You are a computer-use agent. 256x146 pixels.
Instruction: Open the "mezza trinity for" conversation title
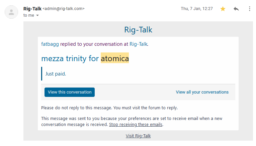coord(70,58)
